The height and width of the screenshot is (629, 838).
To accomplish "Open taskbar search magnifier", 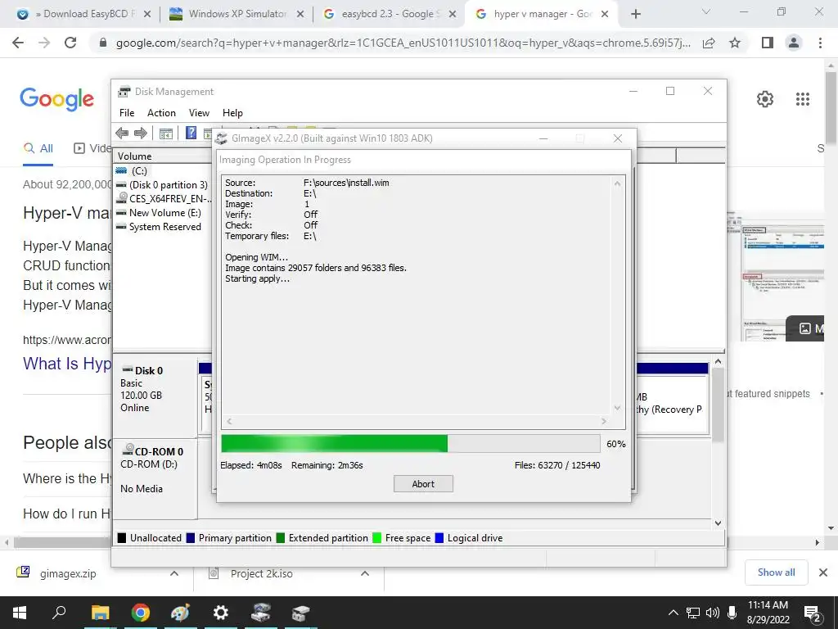I will (59, 613).
